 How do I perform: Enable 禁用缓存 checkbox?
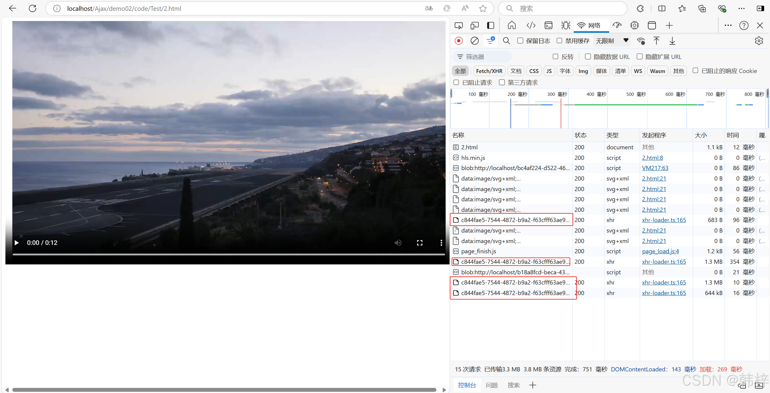pyautogui.click(x=559, y=41)
